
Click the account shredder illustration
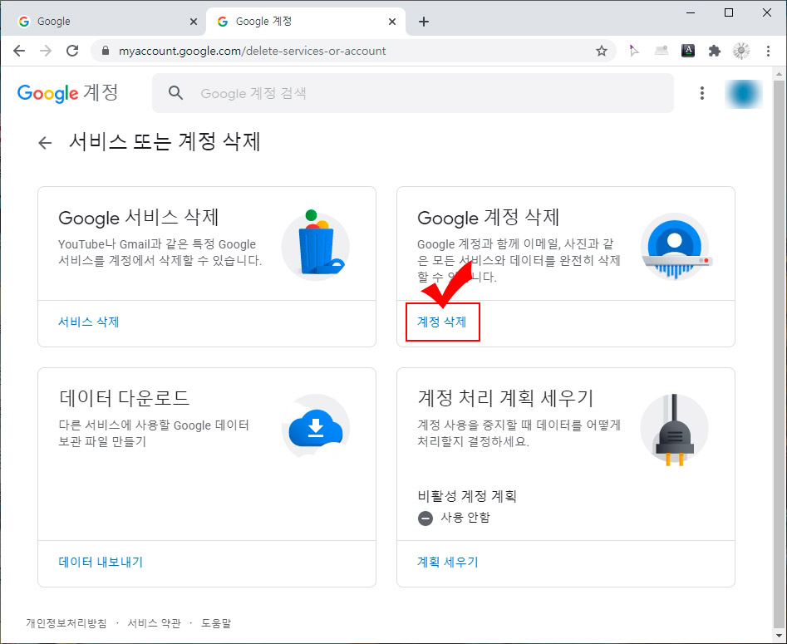675,246
